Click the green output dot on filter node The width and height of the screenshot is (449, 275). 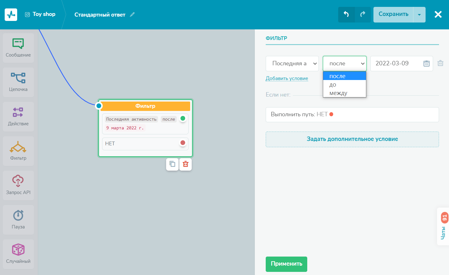click(183, 118)
